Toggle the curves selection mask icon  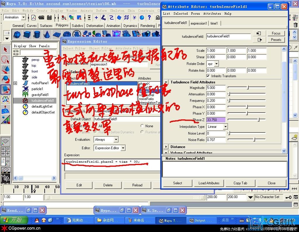pyautogui.click(x=111, y=18)
